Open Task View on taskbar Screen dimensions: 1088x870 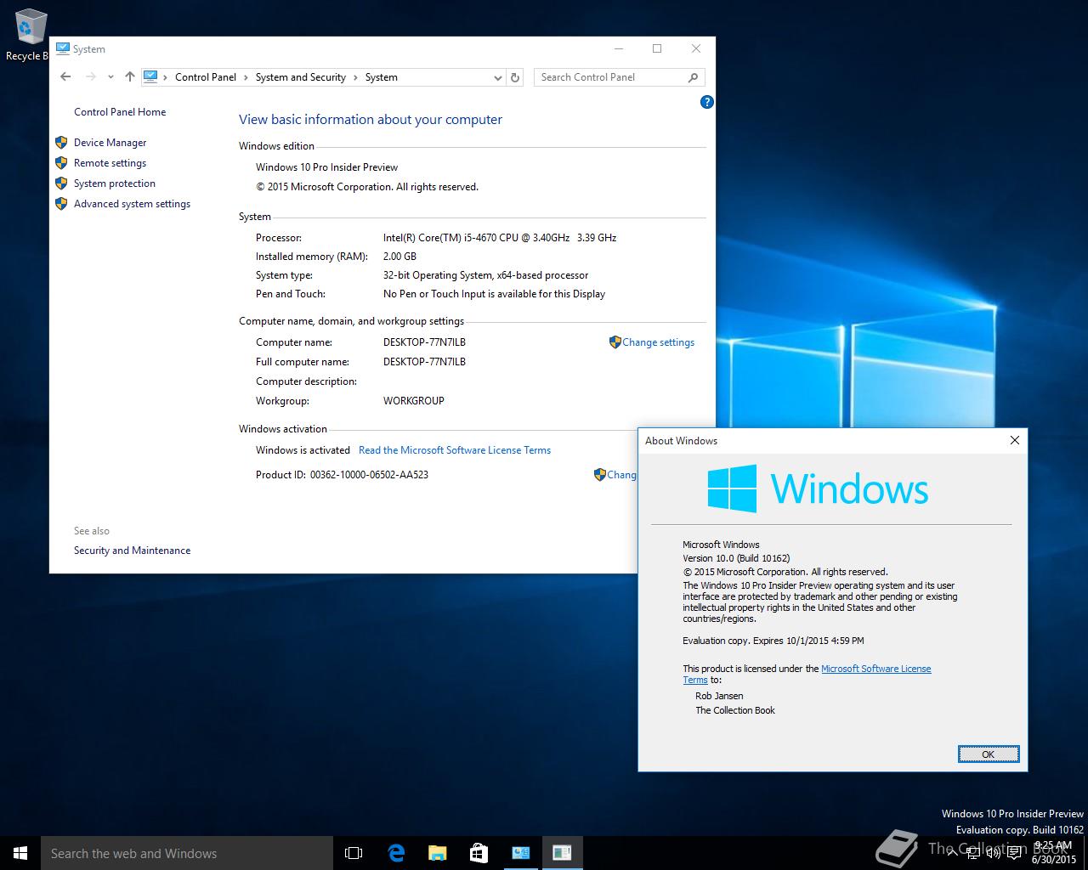pyautogui.click(x=354, y=853)
